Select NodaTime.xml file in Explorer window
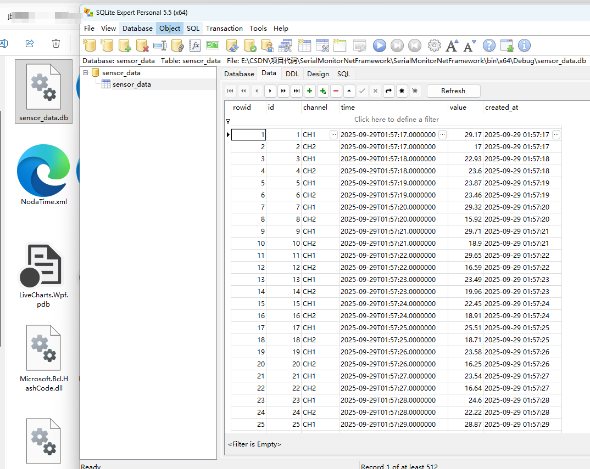 click(43, 175)
